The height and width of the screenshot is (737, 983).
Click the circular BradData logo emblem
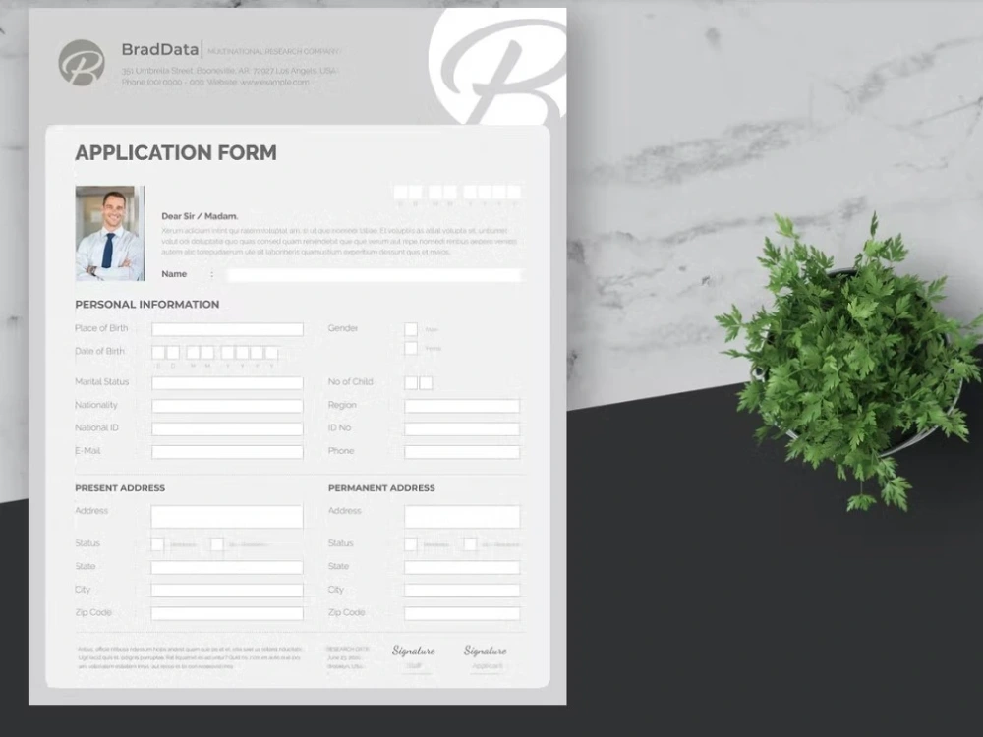pos(81,61)
